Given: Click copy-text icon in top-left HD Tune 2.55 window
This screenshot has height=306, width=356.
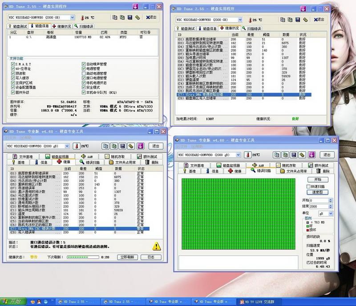Looking at the screenshot, I should [115, 17].
